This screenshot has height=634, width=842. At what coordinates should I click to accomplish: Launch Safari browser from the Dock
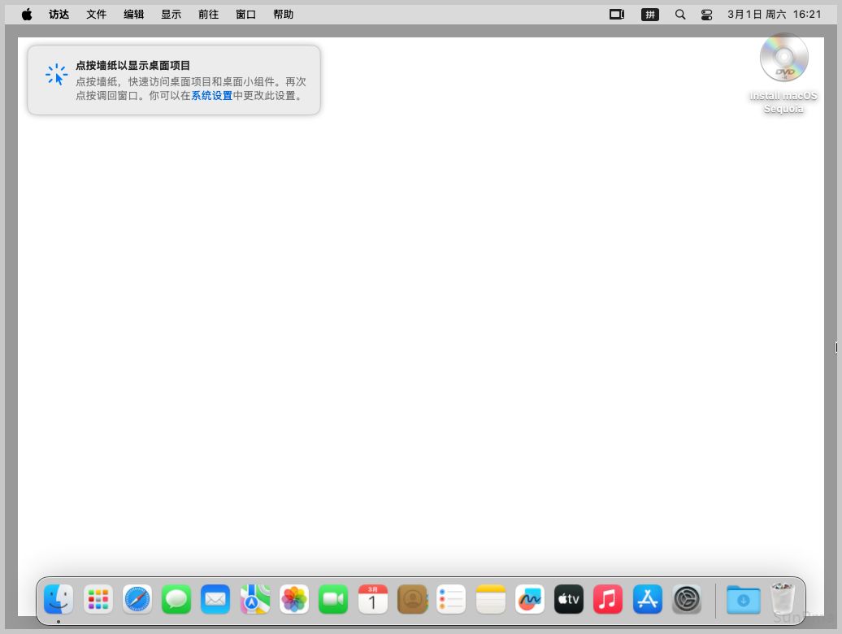(137, 600)
